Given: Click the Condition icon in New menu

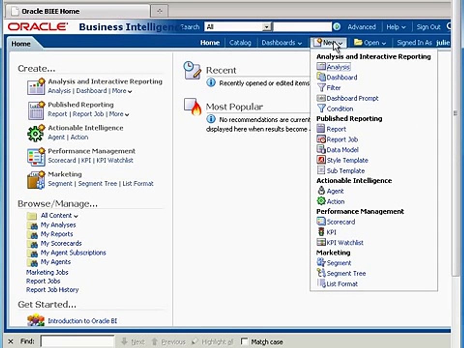Looking at the screenshot, I should 321,108.
